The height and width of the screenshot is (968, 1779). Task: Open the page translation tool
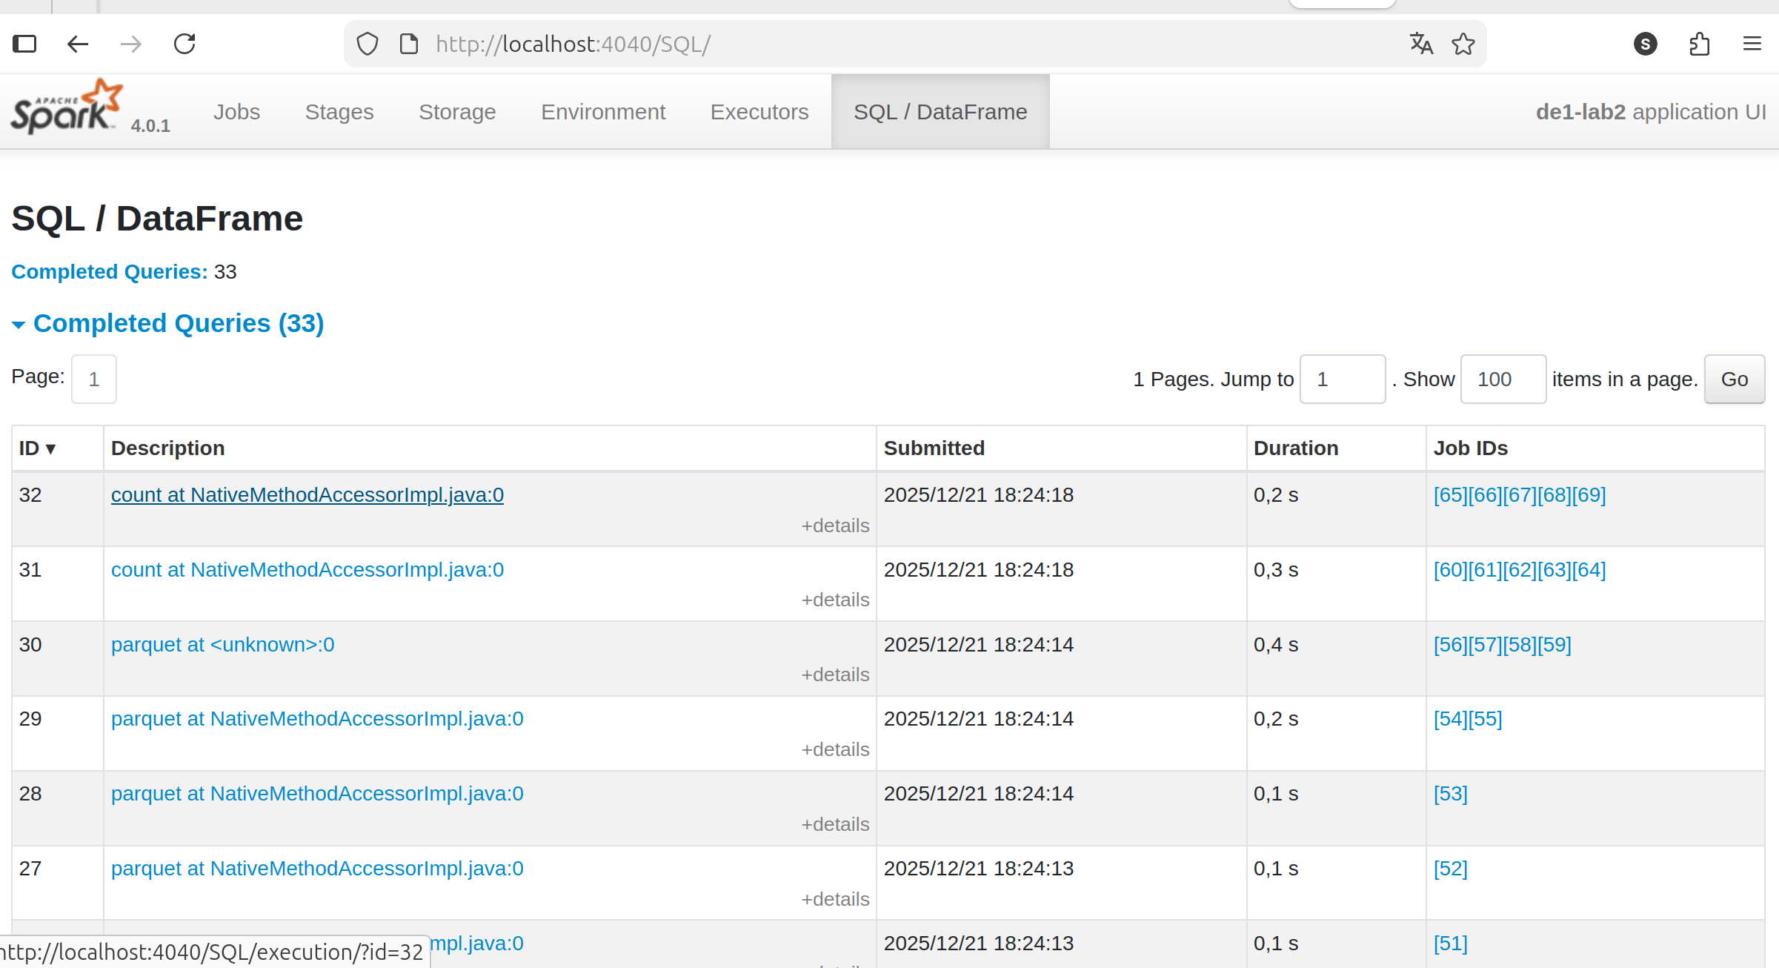[x=1421, y=43]
